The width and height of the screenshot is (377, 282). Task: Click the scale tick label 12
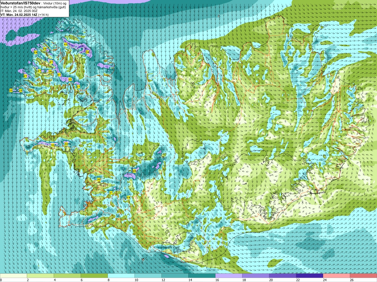pos(163,280)
